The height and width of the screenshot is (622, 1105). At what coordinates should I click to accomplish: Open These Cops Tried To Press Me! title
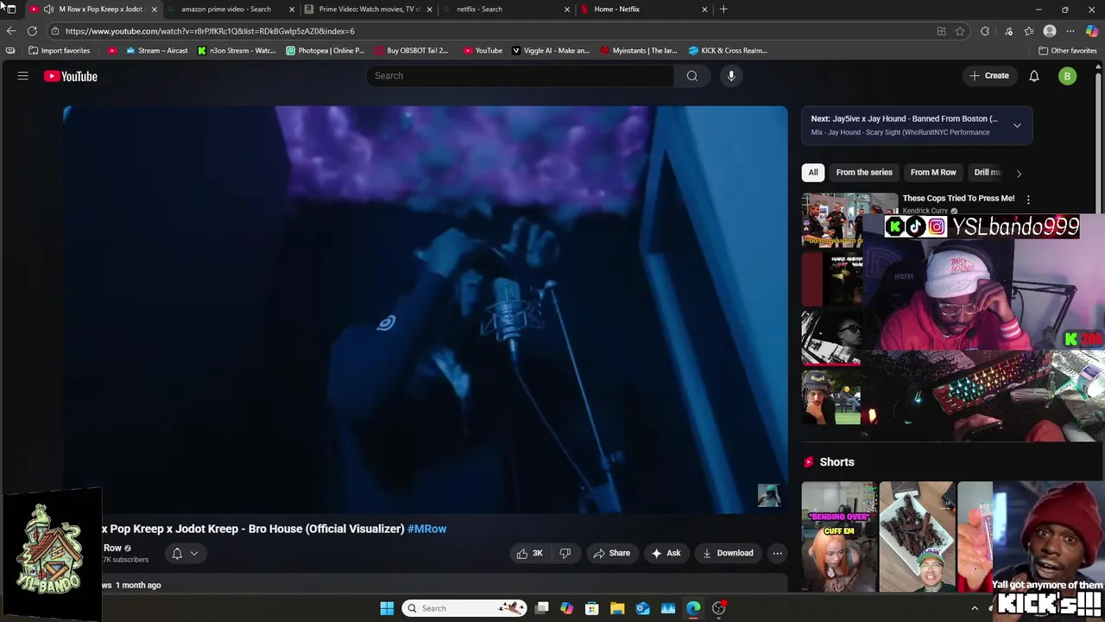(958, 199)
